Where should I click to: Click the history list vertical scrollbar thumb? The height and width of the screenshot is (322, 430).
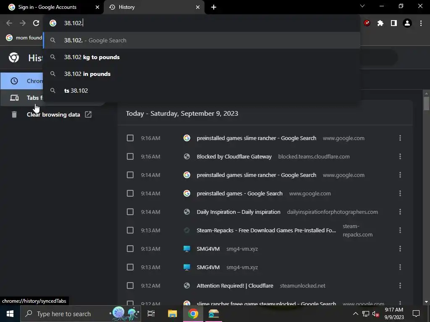point(427,104)
